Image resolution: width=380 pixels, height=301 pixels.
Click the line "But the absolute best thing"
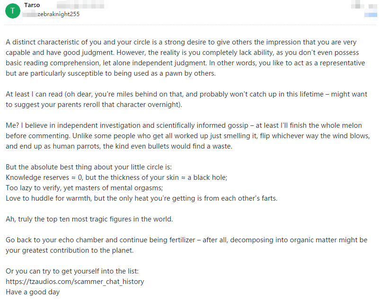click(88, 167)
